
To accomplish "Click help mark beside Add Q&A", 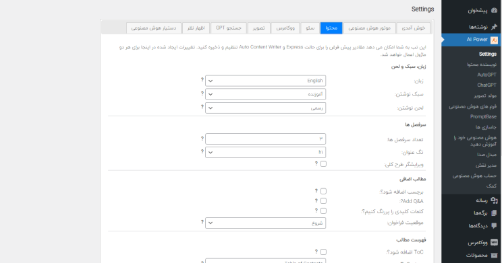I will pos(316,200).
